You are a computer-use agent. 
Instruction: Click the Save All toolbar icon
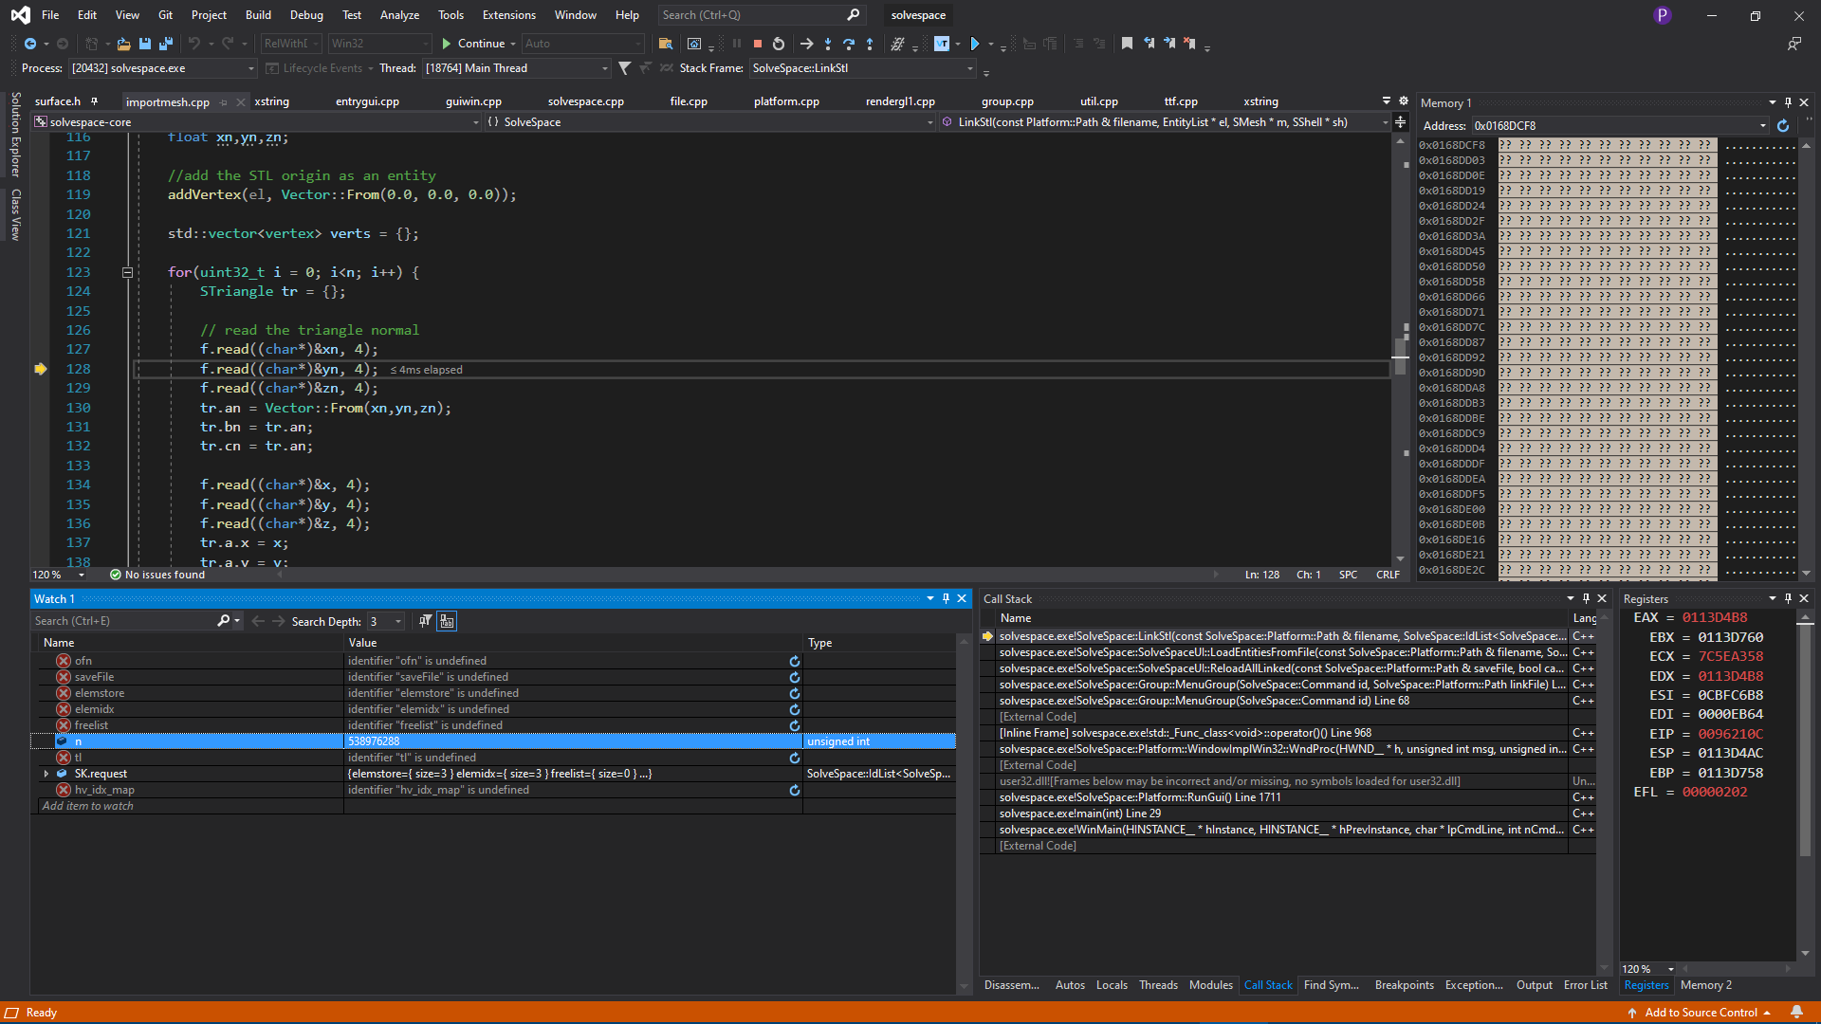click(166, 44)
